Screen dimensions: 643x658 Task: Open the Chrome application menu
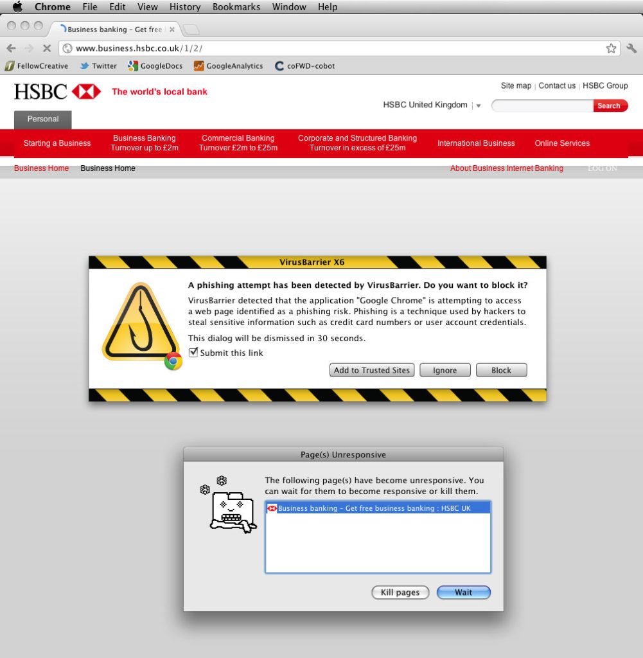(x=53, y=6)
